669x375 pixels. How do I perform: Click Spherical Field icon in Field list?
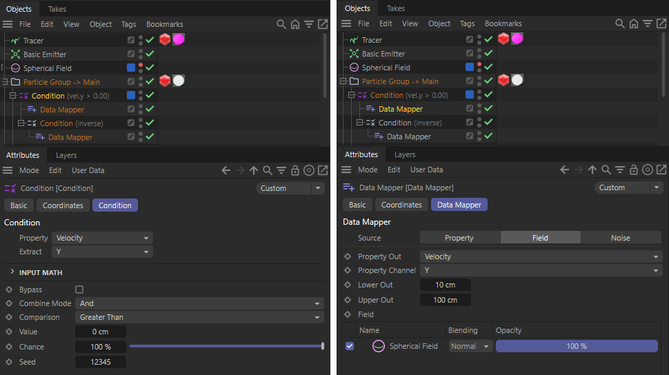379,346
